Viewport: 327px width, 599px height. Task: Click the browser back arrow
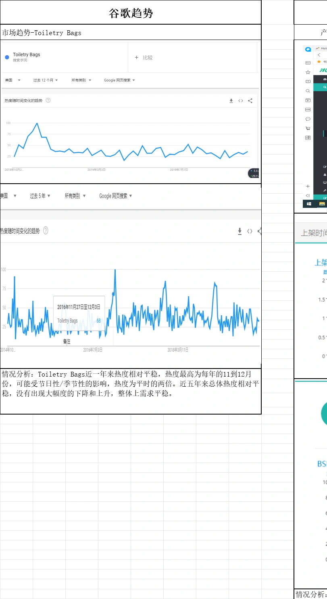[319, 55]
